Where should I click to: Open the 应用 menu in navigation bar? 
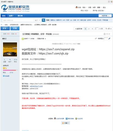click(x=11, y=16)
